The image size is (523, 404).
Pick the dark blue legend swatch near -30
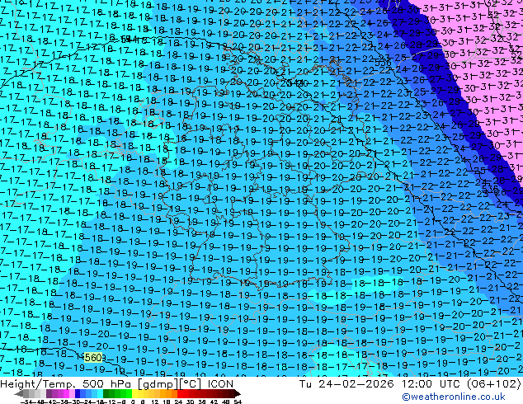[x=78, y=393]
